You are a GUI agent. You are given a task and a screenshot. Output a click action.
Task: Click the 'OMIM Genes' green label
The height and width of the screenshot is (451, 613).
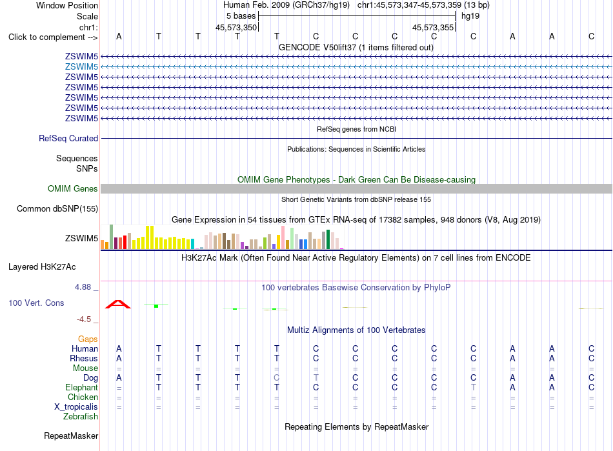point(72,189)
